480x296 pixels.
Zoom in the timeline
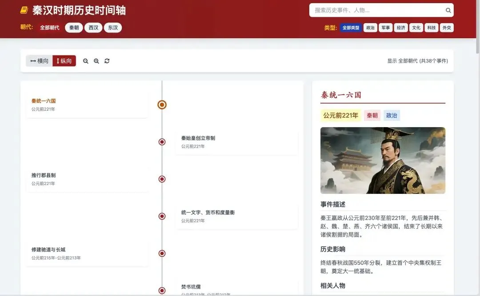point(96,61)
